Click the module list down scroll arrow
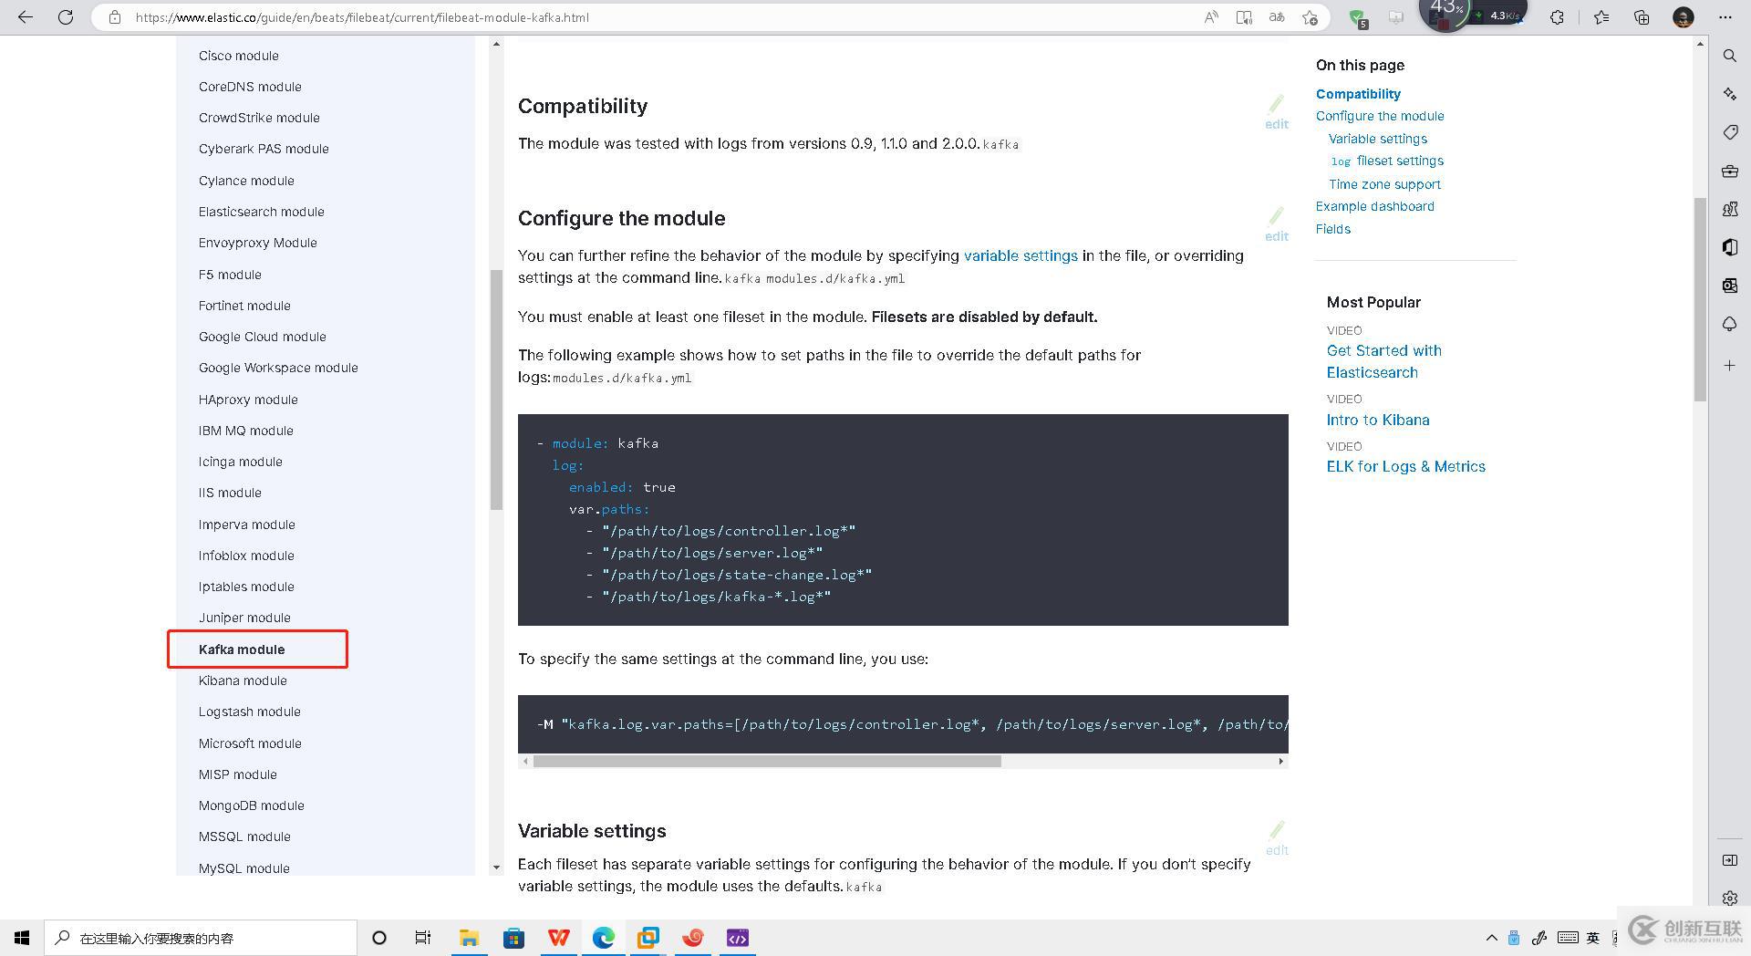The width and height of the screenshot is (1751, 956). pos(496,868)
